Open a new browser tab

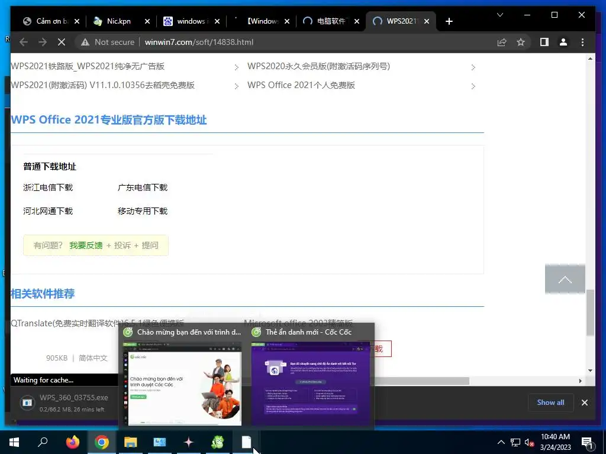(449, 21)
